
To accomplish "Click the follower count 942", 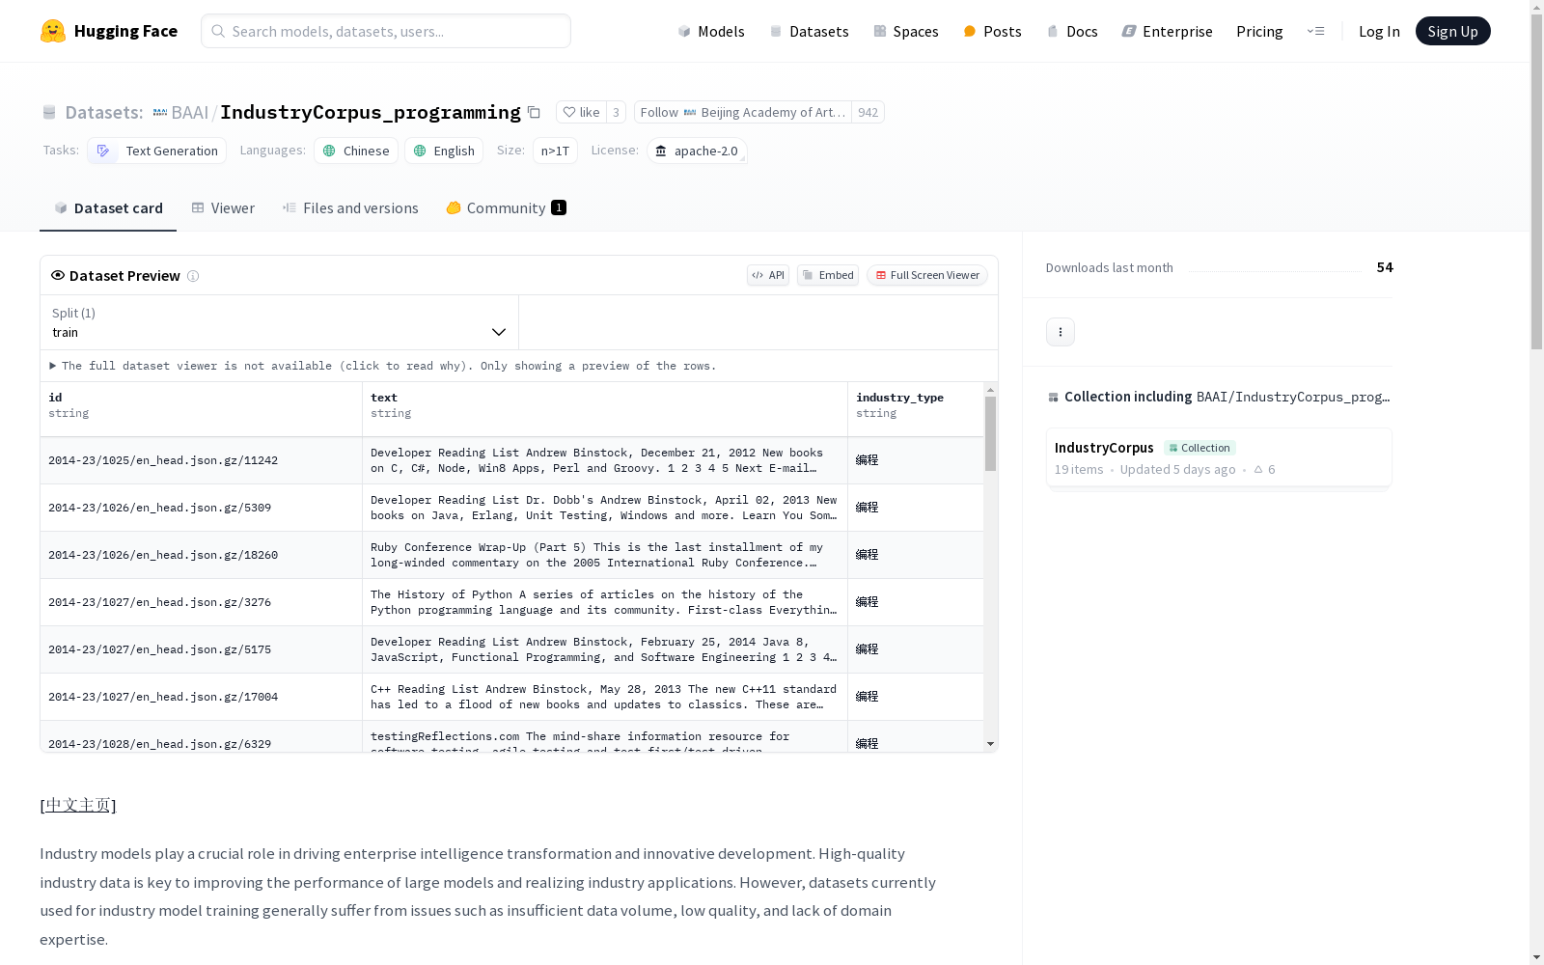I will pos(868,112).
